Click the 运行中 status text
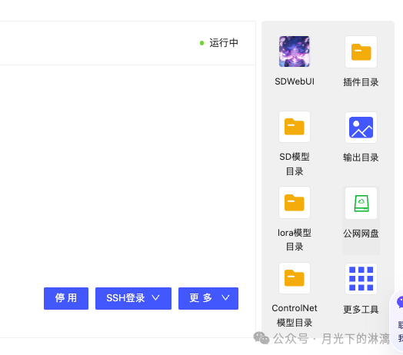Image resolution: width=403 pixels, height=355 pixels. click(x=224, y=43)
